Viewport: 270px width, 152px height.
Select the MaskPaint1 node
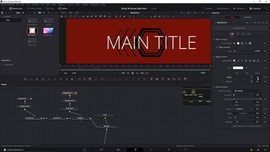click(x=24, y=98)
